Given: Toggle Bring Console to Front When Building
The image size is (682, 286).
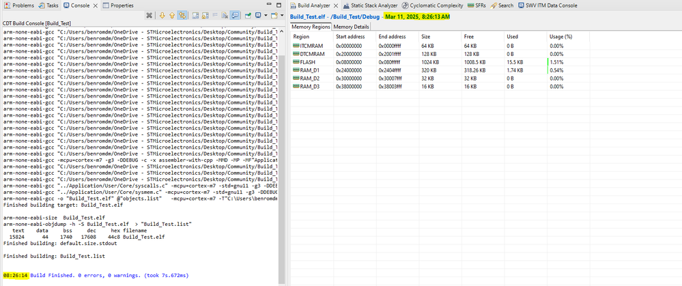Looking at the screenshot, I should 234,15.
